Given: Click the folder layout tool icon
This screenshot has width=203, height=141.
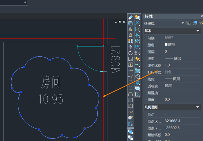Looking at the screenshot, I should 137,70.
